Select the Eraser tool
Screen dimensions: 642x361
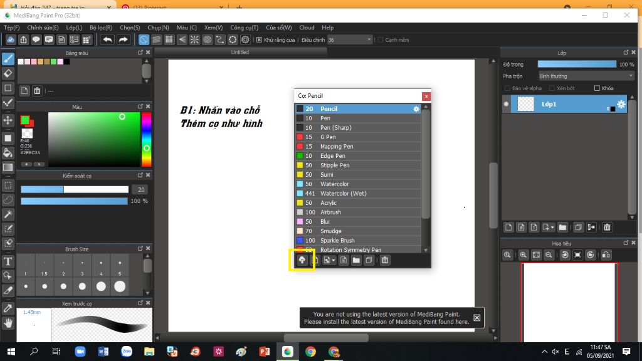click(x=8, y=74)
